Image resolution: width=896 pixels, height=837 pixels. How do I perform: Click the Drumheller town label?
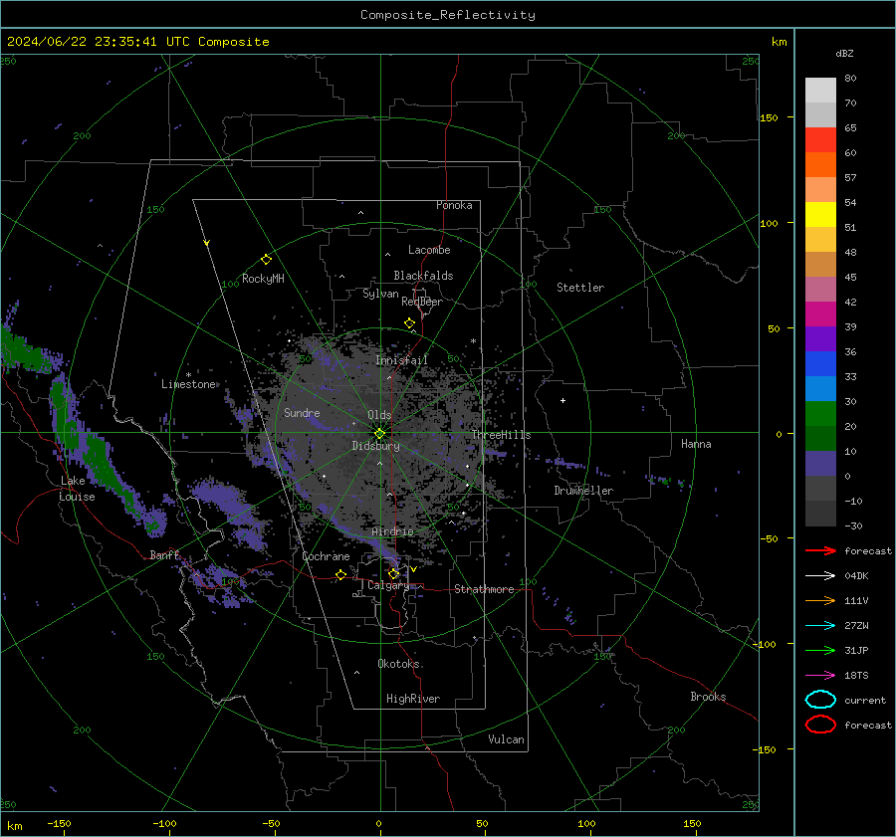(x=583, y=491)
